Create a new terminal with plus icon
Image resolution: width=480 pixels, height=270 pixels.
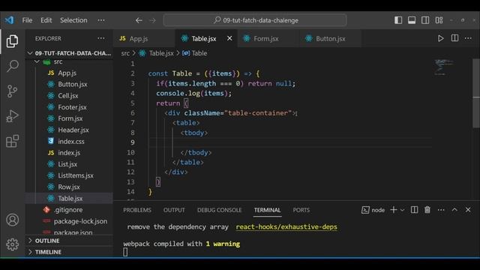tap(394, 210)
